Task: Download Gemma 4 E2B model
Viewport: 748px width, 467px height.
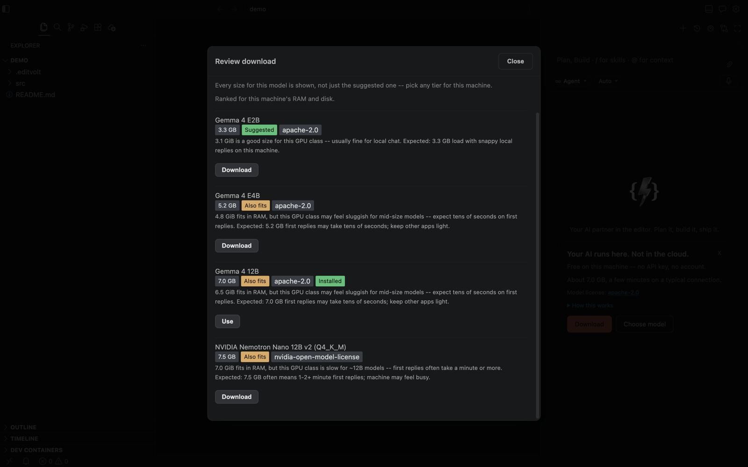Action: [x=237, y=170]
